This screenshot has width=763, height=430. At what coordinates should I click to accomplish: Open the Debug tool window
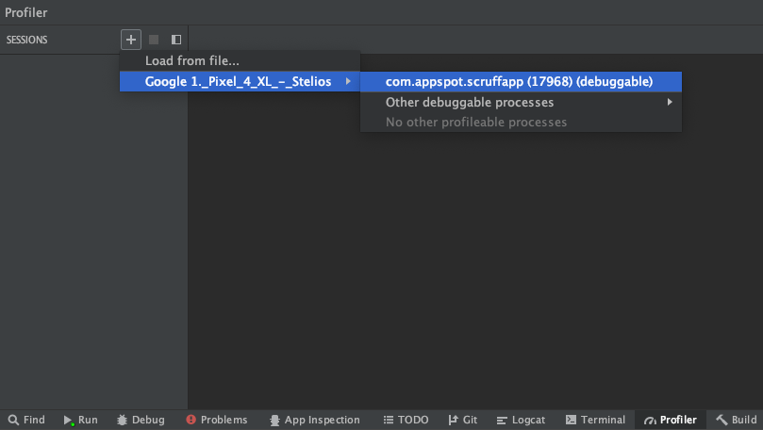coord(141,420)
